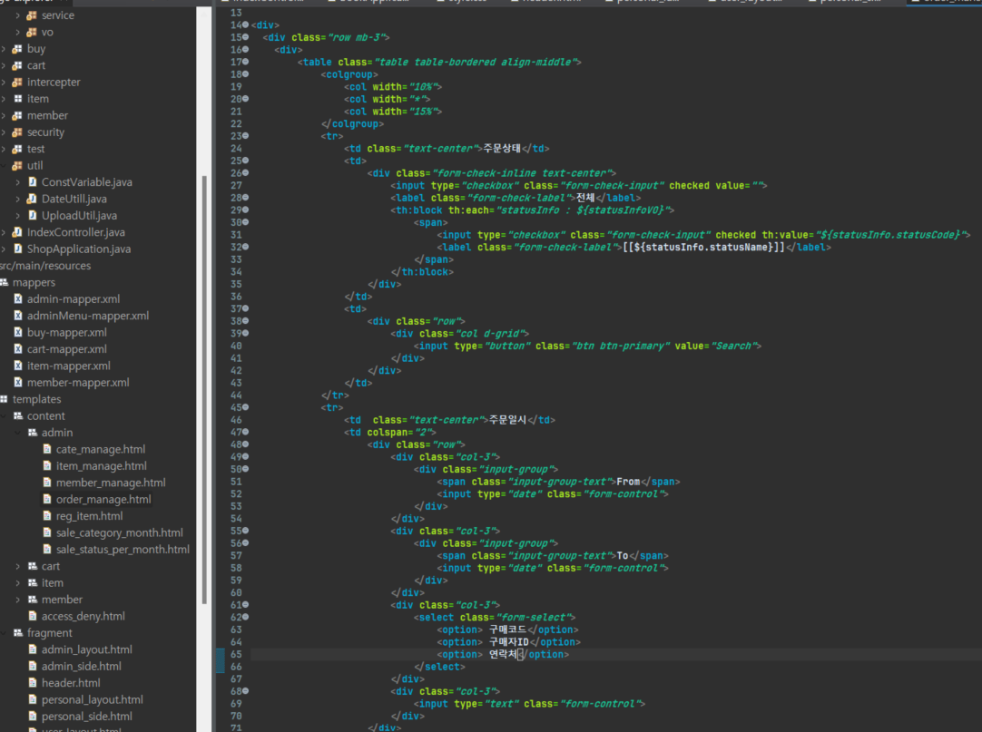Select admin_side.html in fragment folder
982x732 pixels.
(82, 667)
